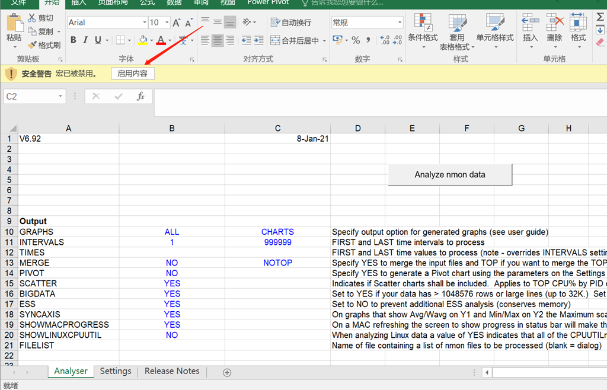Viewport: 607px width, 390px height.
Task: Open the 公式 ribbon tab
Action: [148, 2]
